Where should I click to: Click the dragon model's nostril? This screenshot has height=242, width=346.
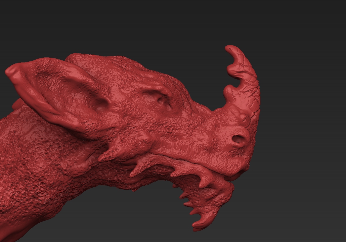point(238,139)
